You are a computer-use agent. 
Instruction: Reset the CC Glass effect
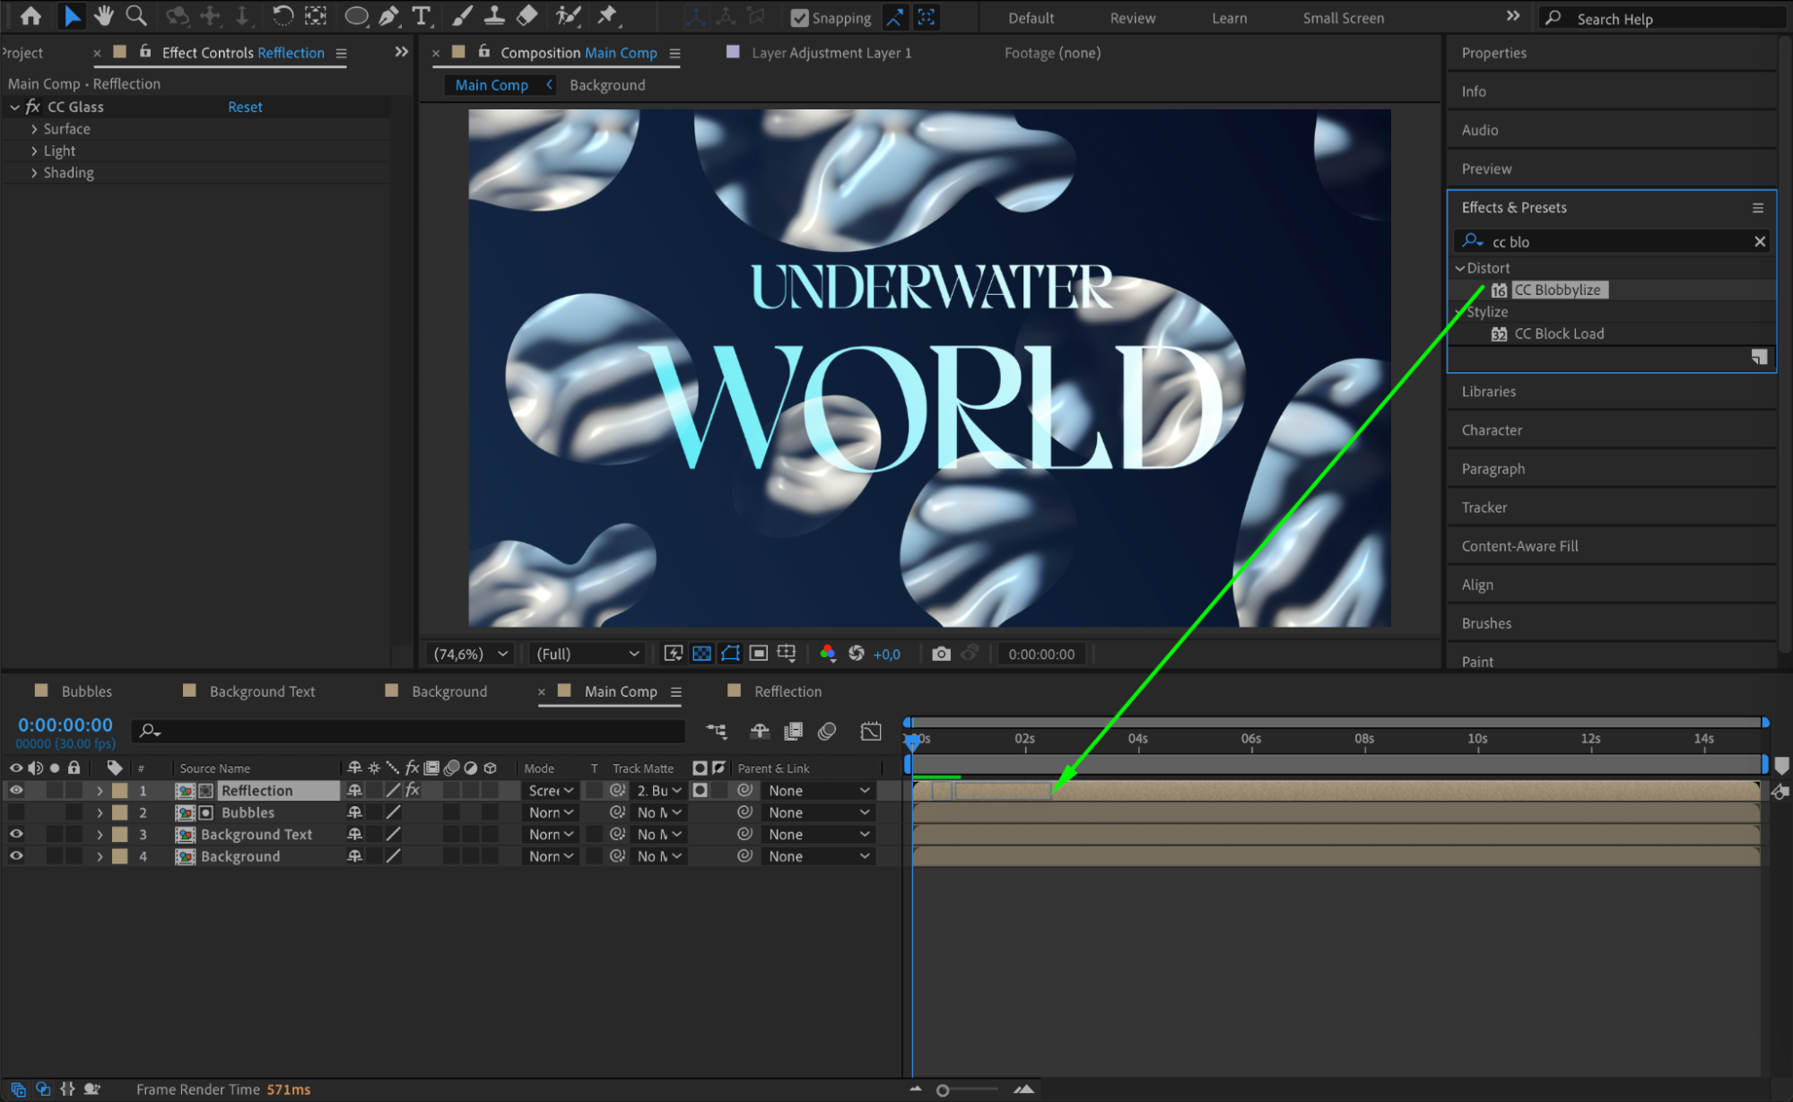[245, 107]
